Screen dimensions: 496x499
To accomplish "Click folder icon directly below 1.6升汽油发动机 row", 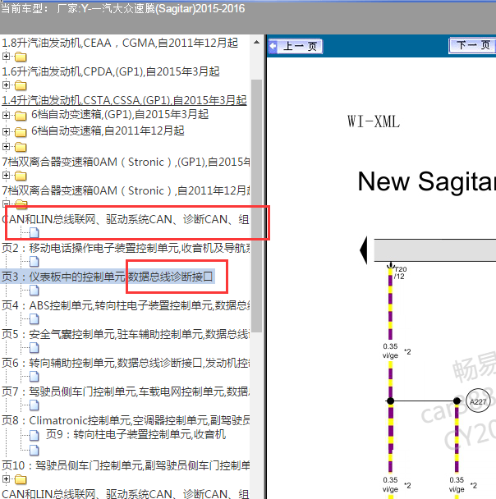I will coord(21,85).
